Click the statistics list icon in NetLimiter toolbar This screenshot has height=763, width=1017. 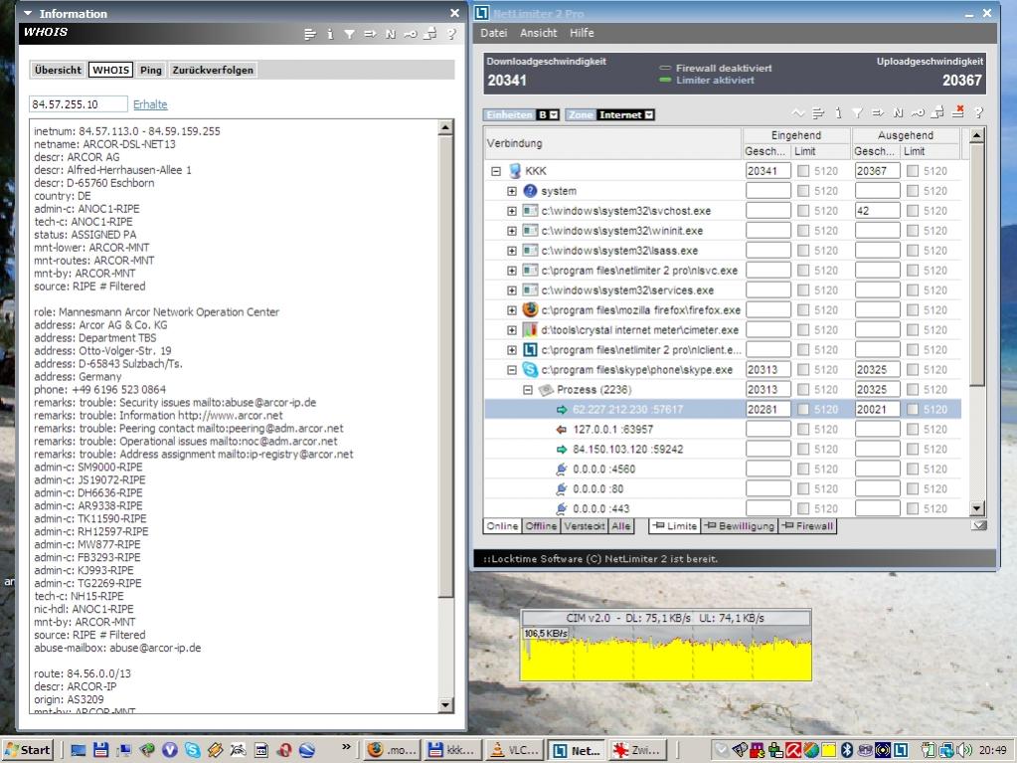coord(818,113)
